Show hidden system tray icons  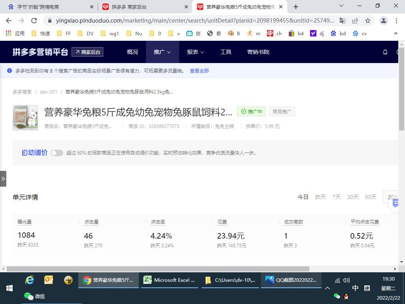tap(327, 288)
